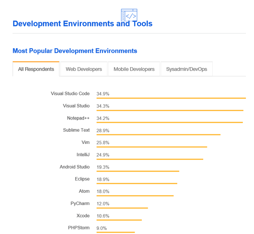
Task: Click the 25.8% value
Action: 103,142
